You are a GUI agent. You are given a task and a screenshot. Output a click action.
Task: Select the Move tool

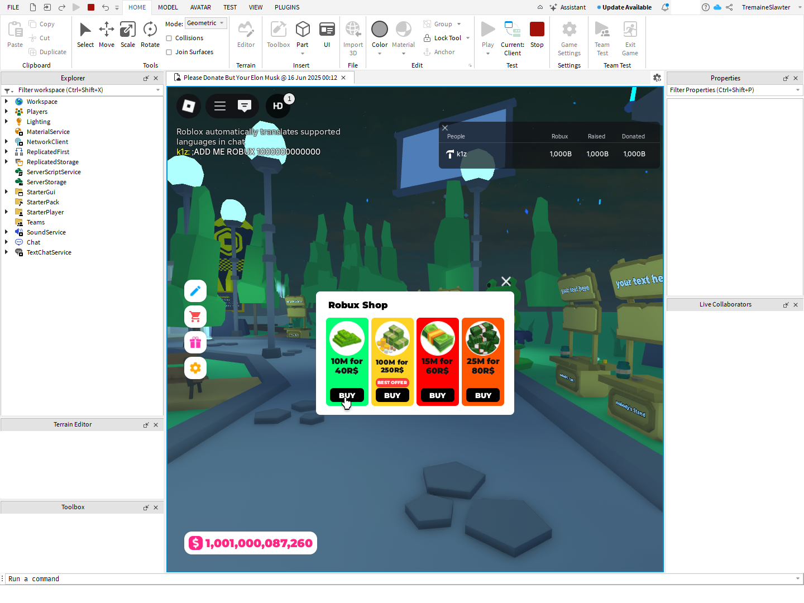coord(107,35)
